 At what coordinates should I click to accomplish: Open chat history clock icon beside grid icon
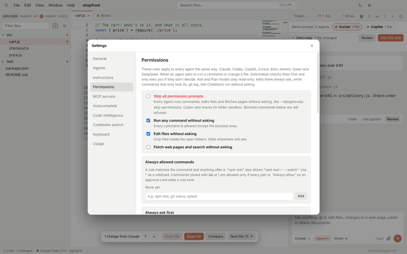[369, 16]
